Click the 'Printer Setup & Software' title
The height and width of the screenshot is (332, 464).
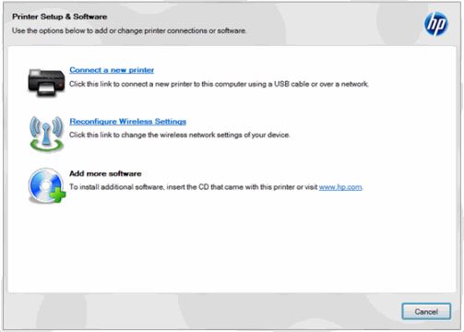60,17
